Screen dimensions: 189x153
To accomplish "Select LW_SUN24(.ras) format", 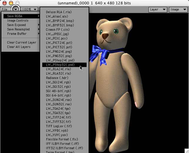I will click(x=64, y=100).
